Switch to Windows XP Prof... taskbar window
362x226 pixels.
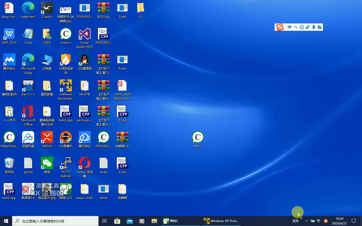click(221, 221)
